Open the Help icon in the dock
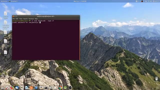This screenshot has height=90, width=160. click(x=36, y=87)
